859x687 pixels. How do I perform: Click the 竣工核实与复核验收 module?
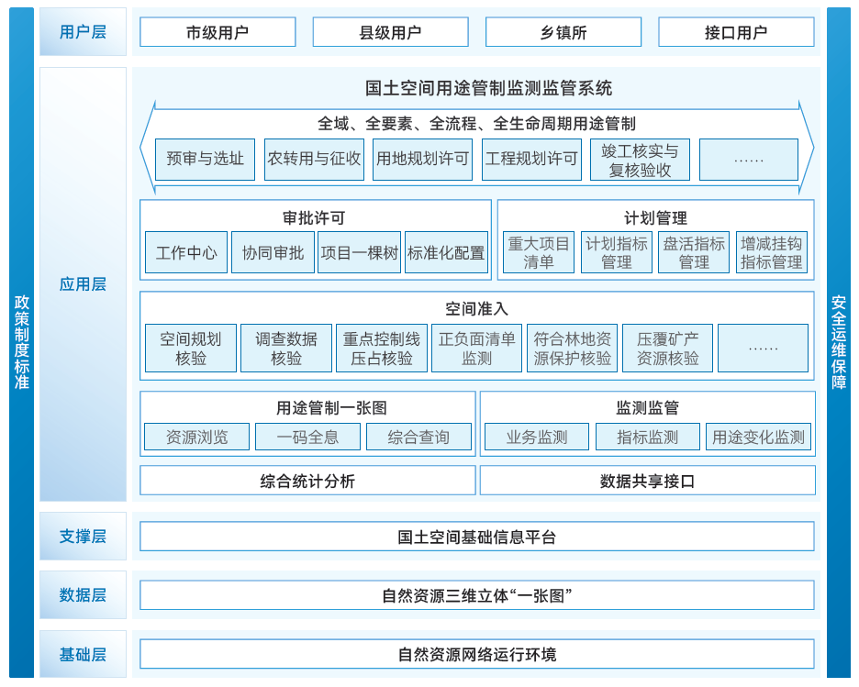(x=640, y=160)
